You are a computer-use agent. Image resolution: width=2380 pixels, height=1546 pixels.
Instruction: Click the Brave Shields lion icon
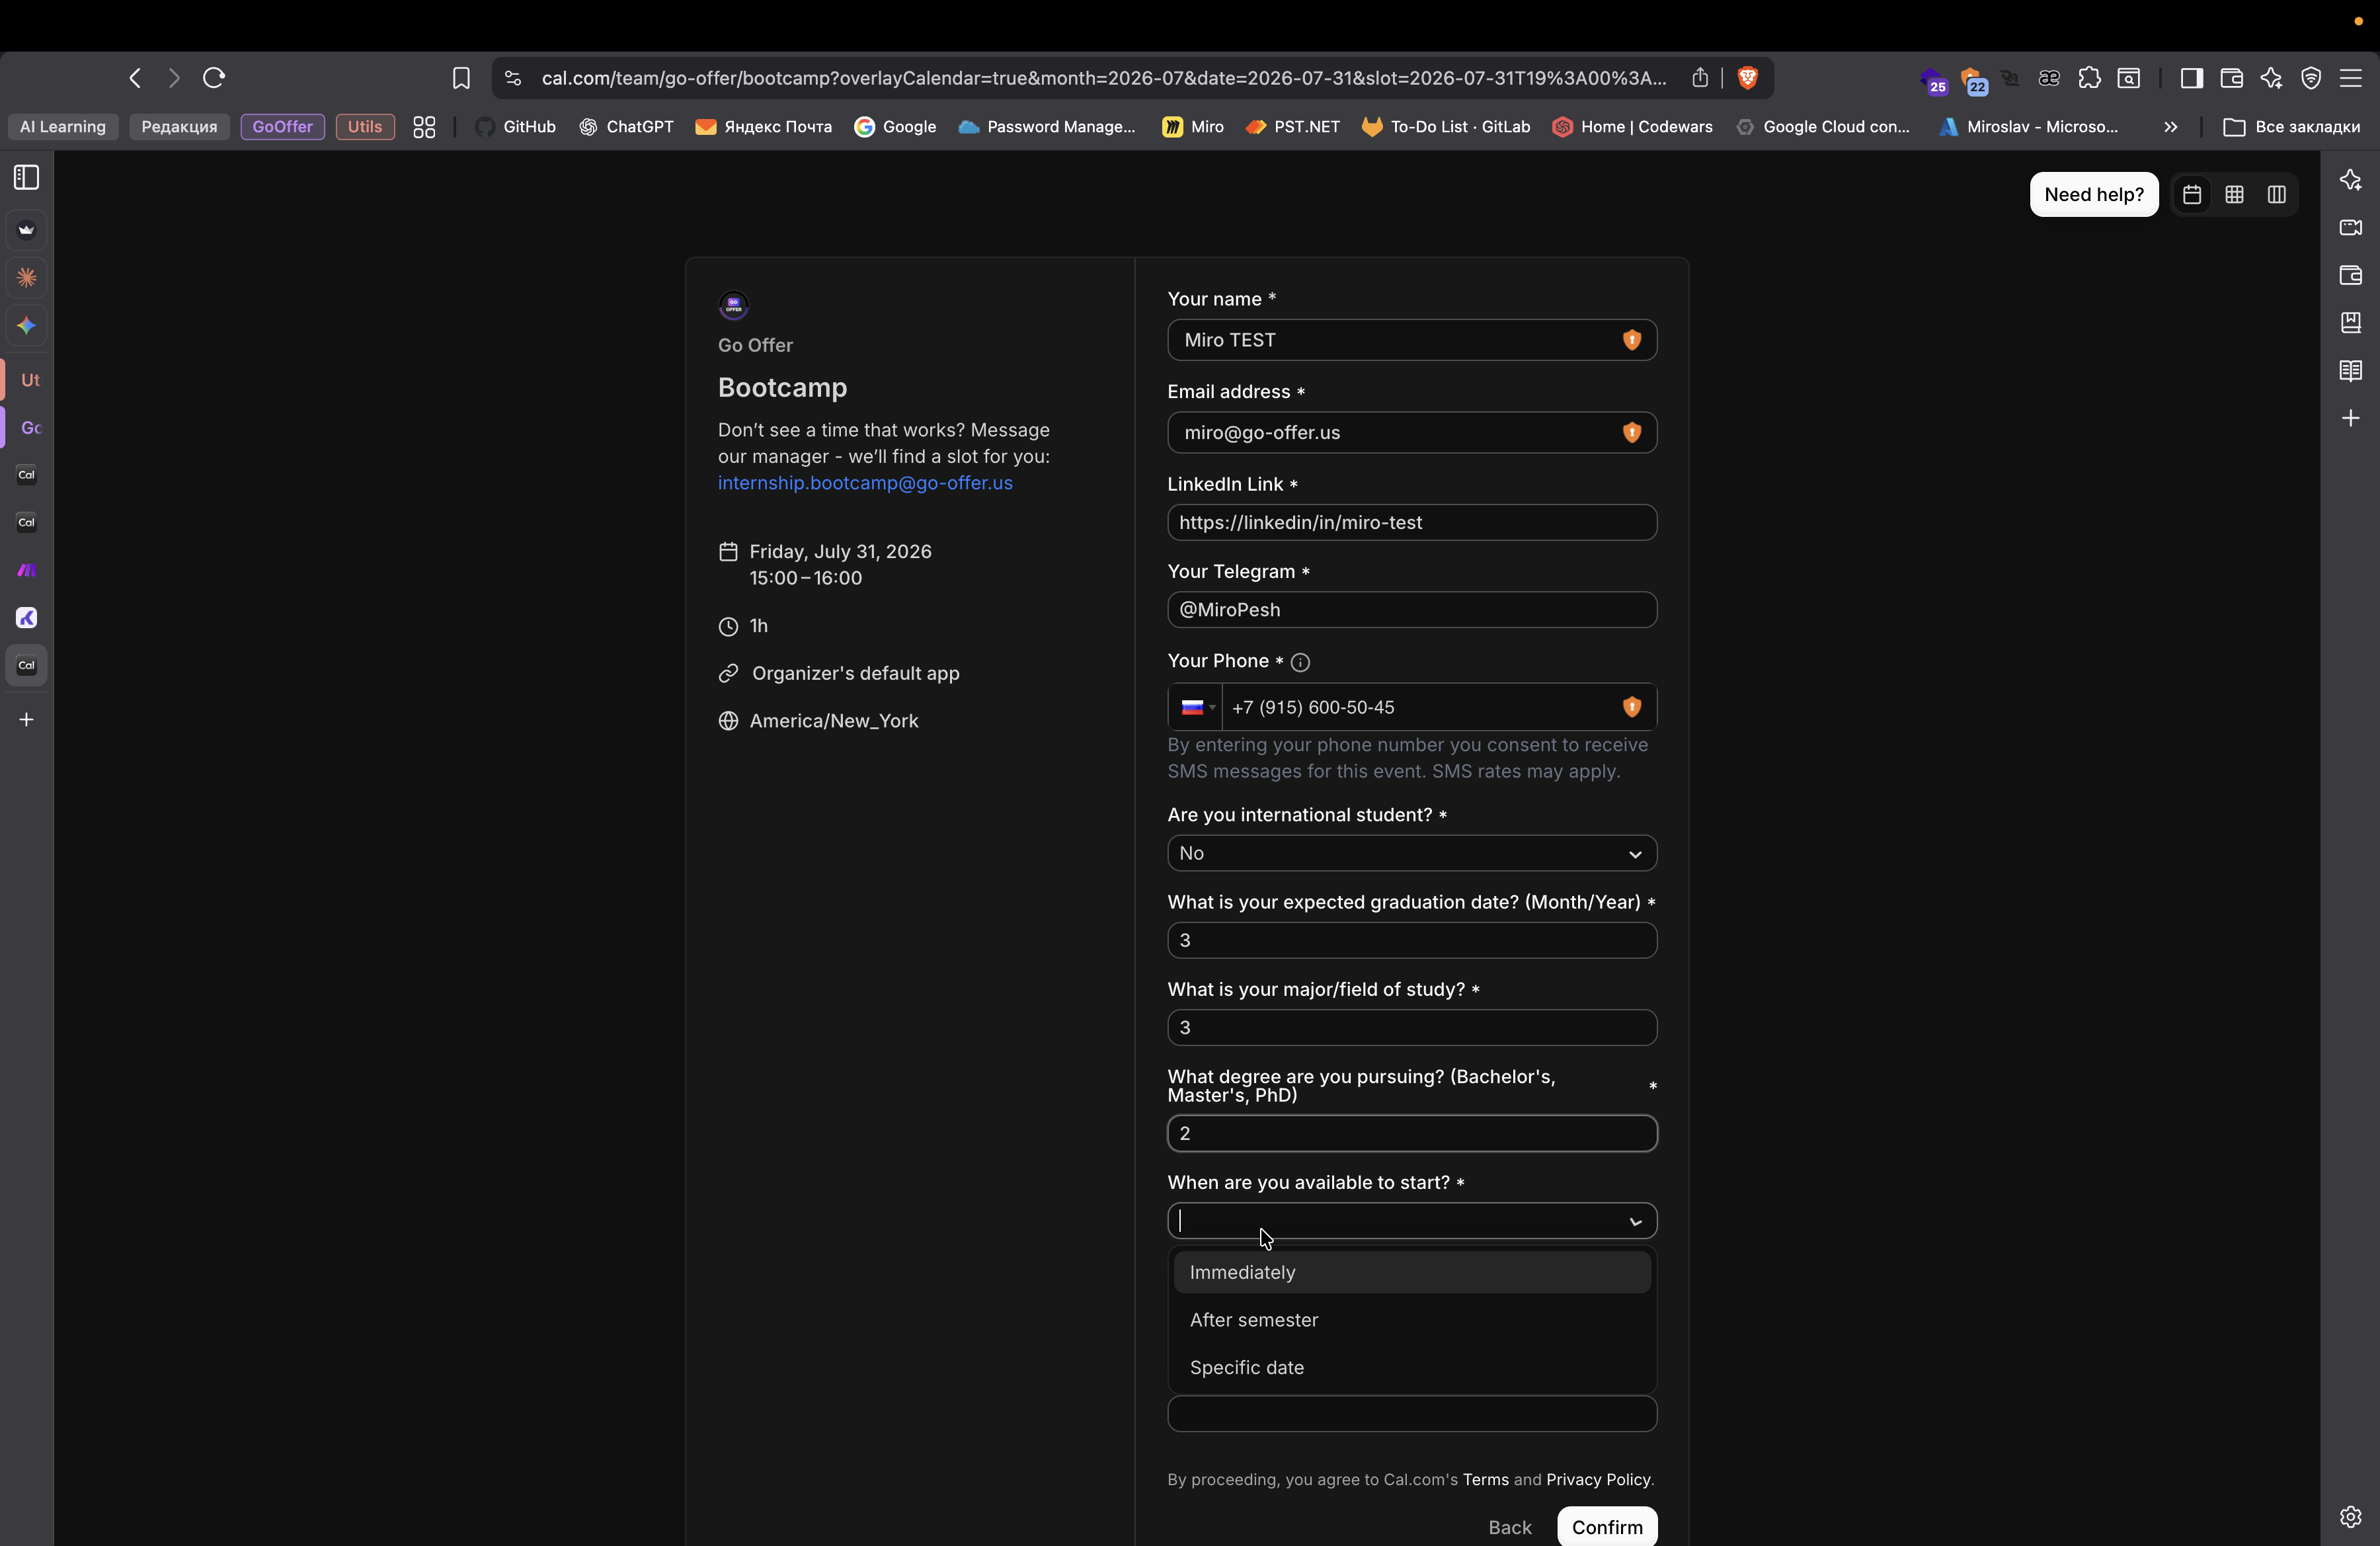pyautogui.click(x=1747, y=78)
